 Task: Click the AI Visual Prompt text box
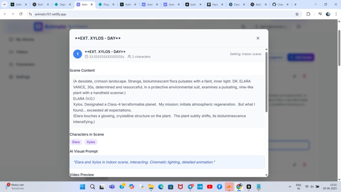coord(167,162)
